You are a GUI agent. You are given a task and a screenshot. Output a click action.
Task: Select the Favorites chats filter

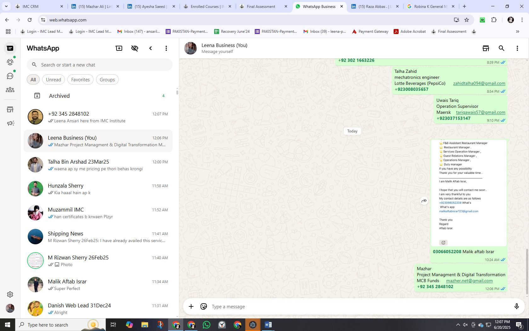pyautogui.click(x=80, y=79)
